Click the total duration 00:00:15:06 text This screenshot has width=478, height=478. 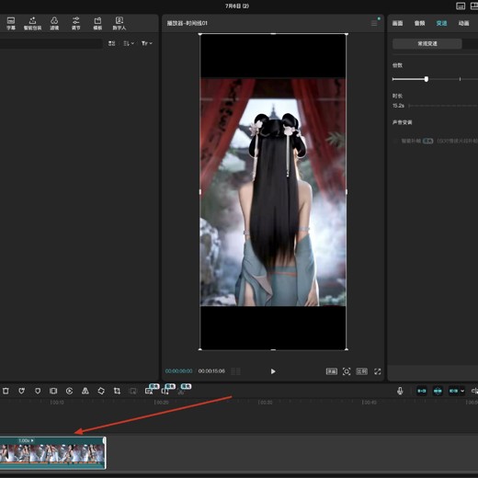click(211, 371)
